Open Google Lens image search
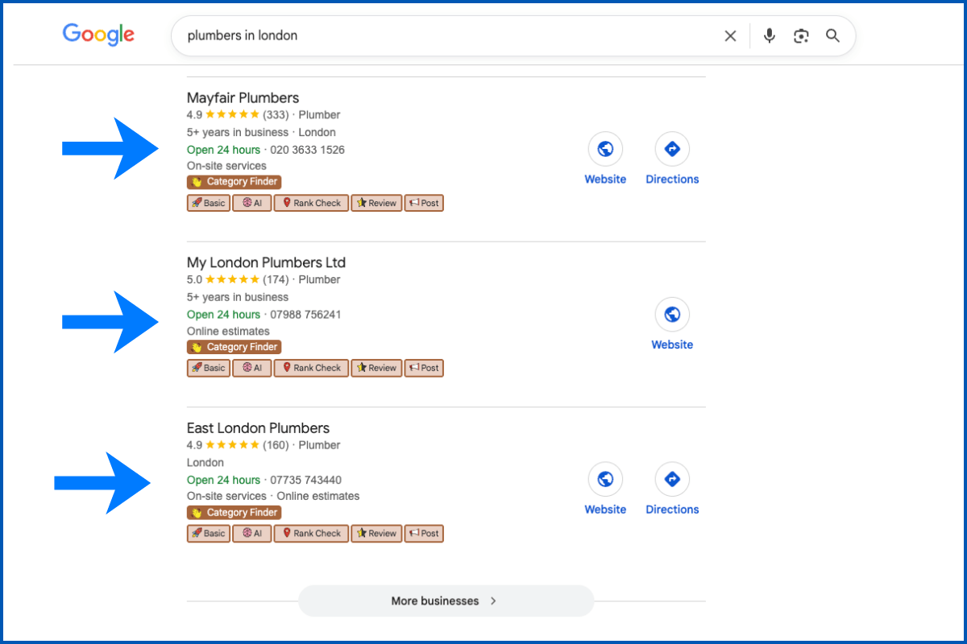 pos(801,35)
